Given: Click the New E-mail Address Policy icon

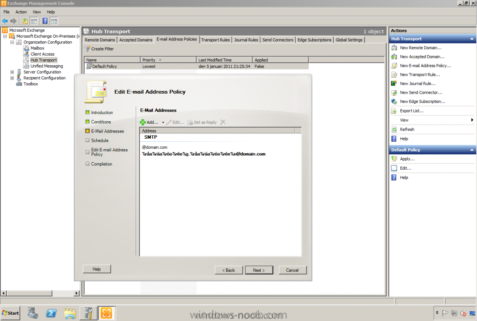Looking at the screenshot, I should tap(394, 66).
